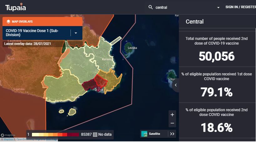
Task: Click 'Latest overlay data: 28/07/2021' text
Action: pyautogui.click(x=28, y=44)
